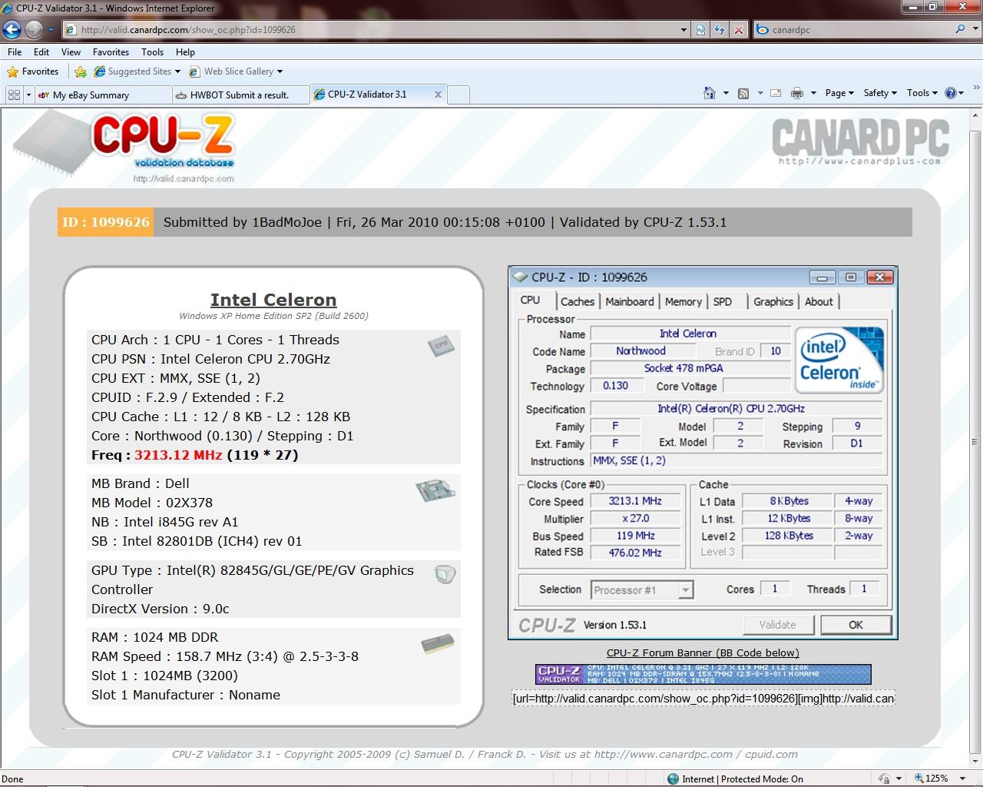
Task: Click the BB code URL text field
Action: [x=703, y=699]
